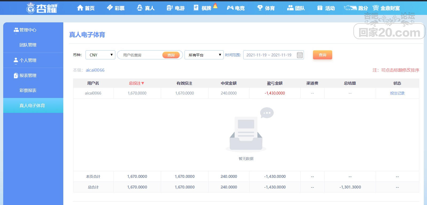Expand the 所有平台 platform dropdown

pos(204,55)
